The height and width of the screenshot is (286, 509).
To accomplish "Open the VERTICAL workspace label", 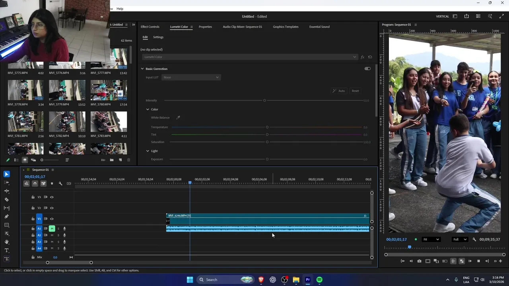I will pos(442,16).
